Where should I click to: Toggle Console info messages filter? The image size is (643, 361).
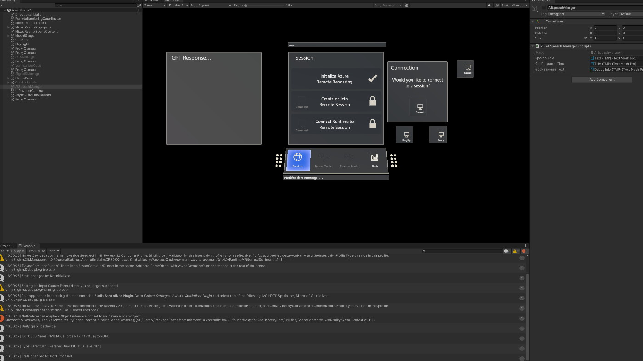pyautogui.click(x=507, y=251)
